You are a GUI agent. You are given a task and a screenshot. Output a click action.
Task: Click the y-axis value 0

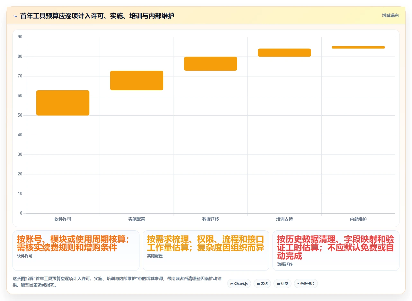(x=21, y=213)
